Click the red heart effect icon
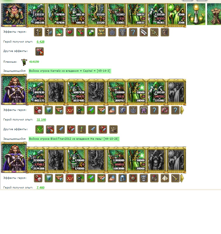This screenshot has height=234, width=221. pos(70,32)
